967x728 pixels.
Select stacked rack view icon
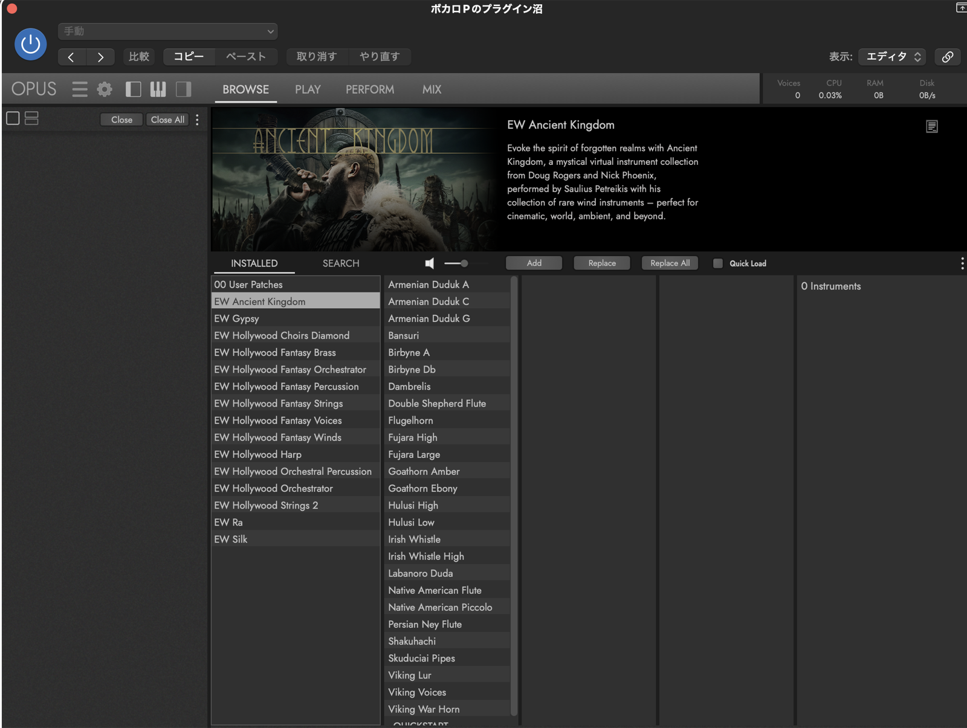31,118
